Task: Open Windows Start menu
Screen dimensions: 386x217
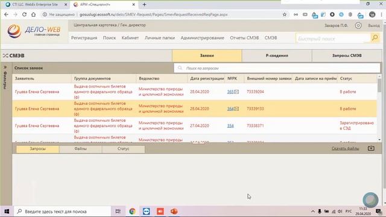Action: (7, 212)
